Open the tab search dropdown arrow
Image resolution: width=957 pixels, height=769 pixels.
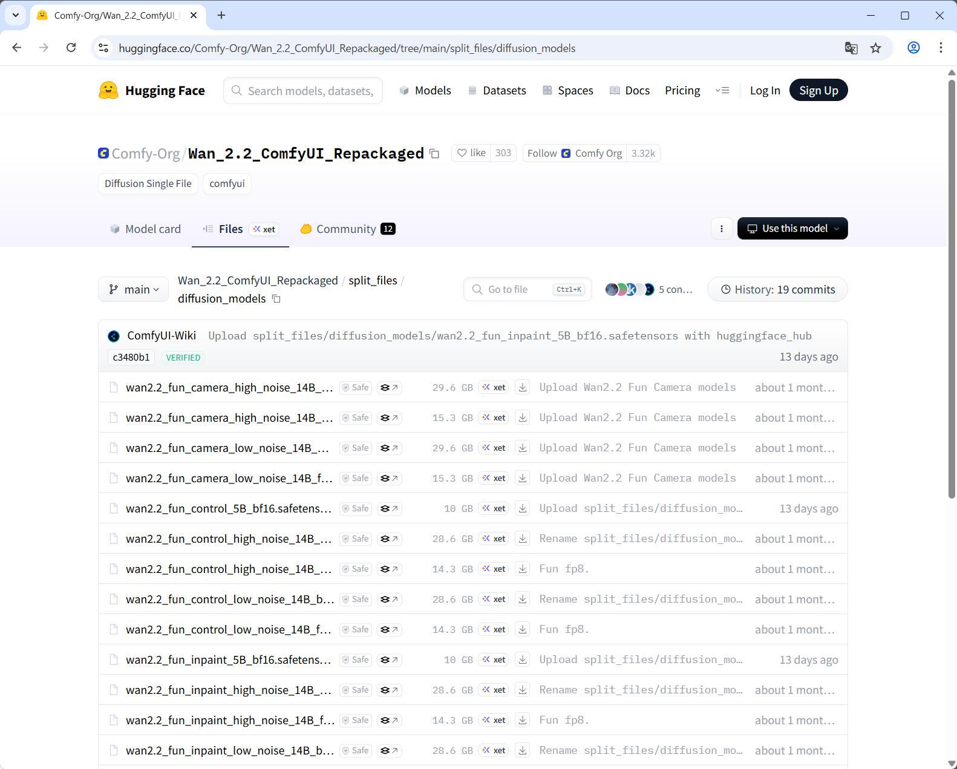tap(15, 15)
